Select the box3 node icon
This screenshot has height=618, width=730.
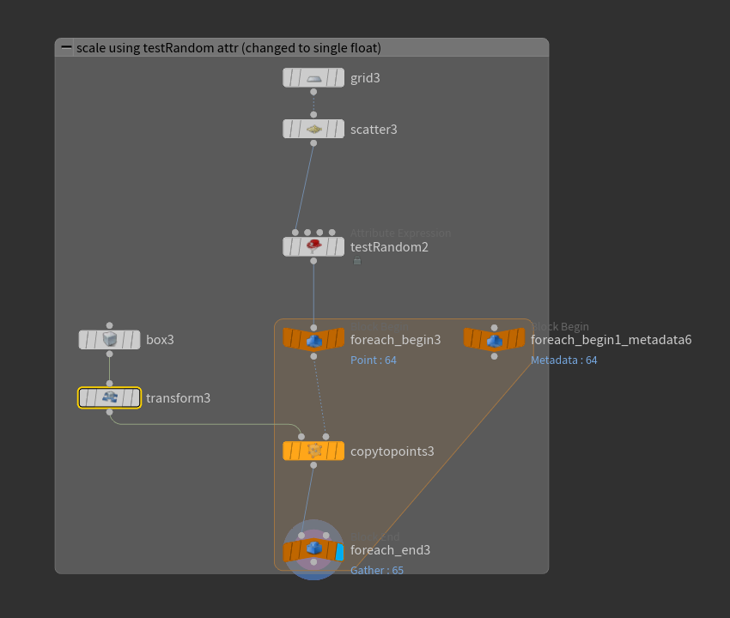coord(109,340)
